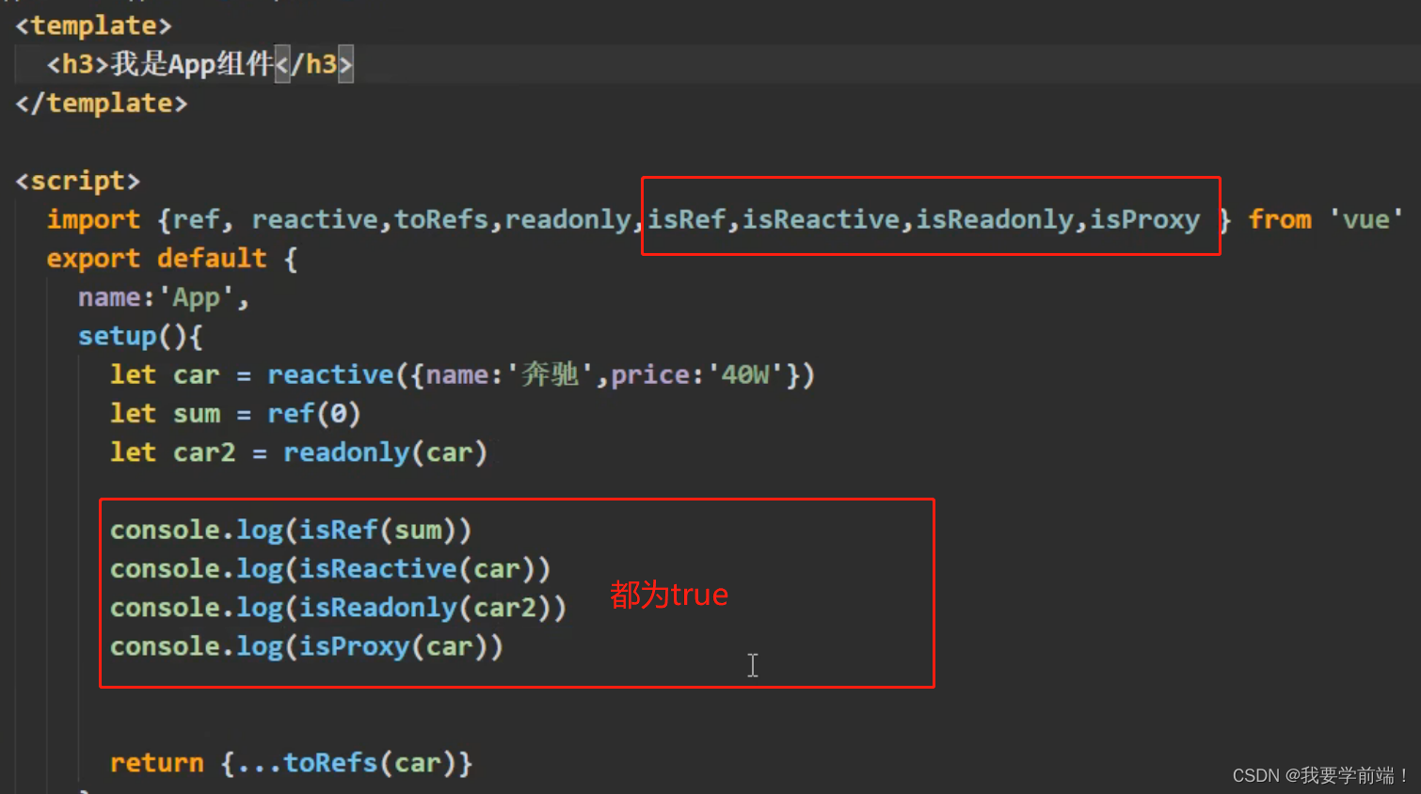The width and height of the screenshot is (1421, 794).
Task: Click 'readonly' in the import list
Action: tap(568, 219)
